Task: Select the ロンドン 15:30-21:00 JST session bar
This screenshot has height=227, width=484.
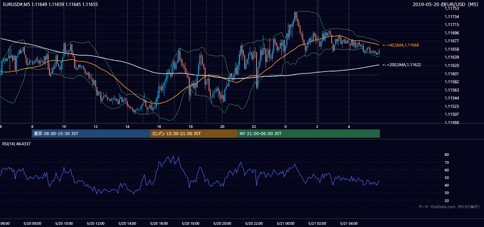Action: click(x=194, y=134)
